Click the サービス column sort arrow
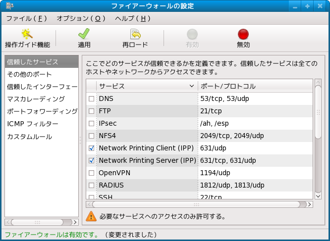Screen dimensions: 330x241 (192, 86)
